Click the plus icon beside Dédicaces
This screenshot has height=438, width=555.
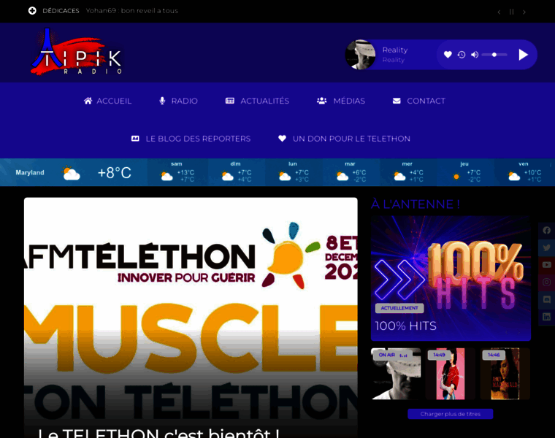coord(32,11)
